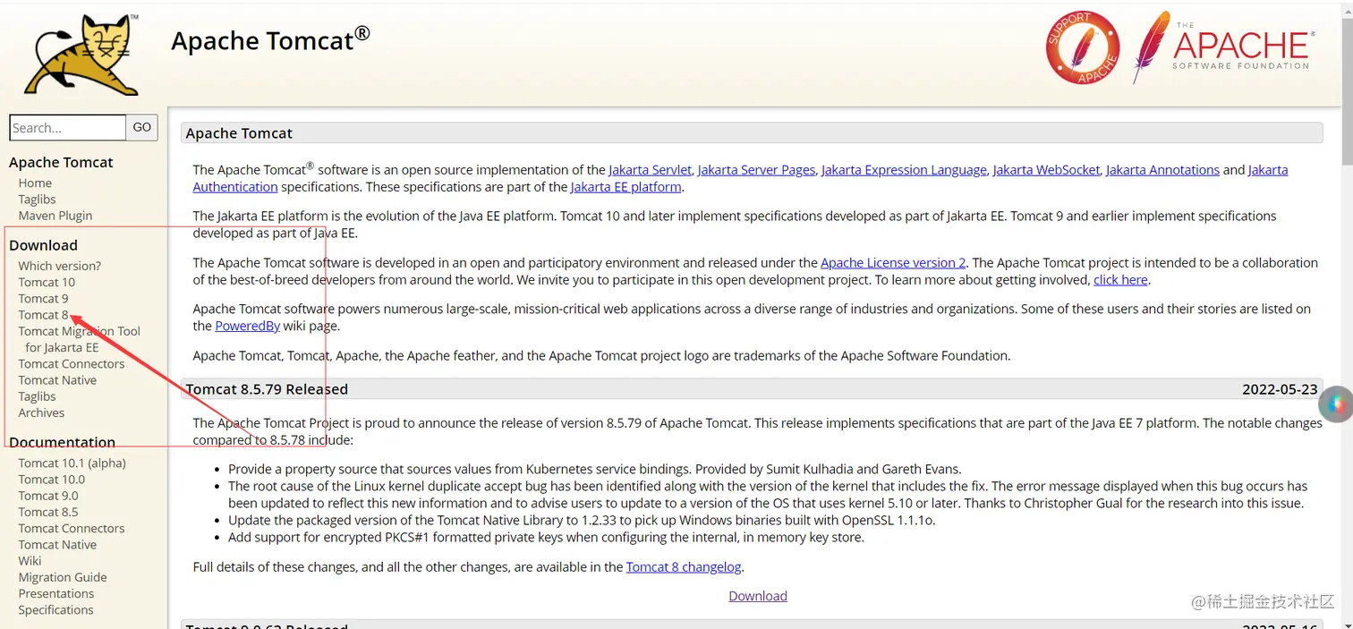Image resolution: width=1353 pixels, height=629 pixels.
Task: Open the Archives link
Action: pos(41,412)
